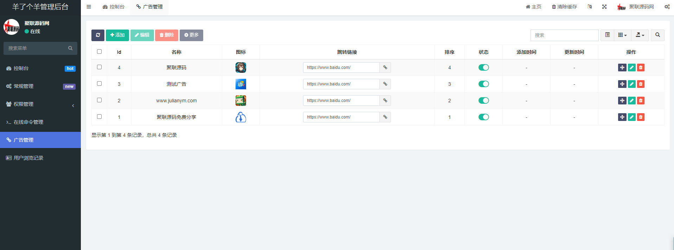674x250 pixels.
Task: Click drag-sort icon for row 聚联源码
Action: (x=622, y=68)
